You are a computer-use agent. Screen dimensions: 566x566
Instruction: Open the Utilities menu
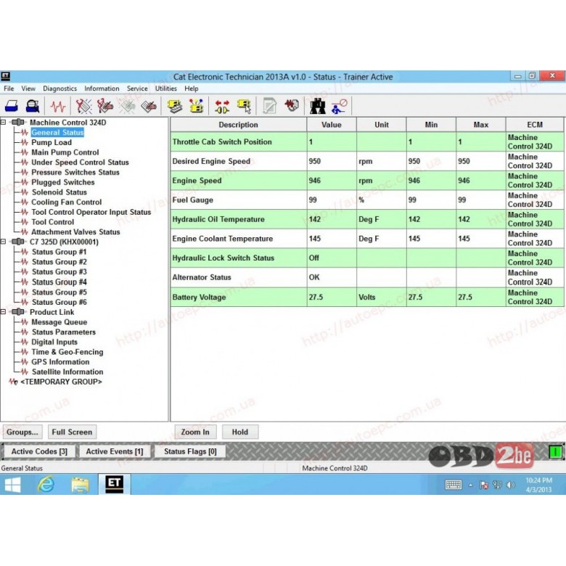click(x=165, y=89)
